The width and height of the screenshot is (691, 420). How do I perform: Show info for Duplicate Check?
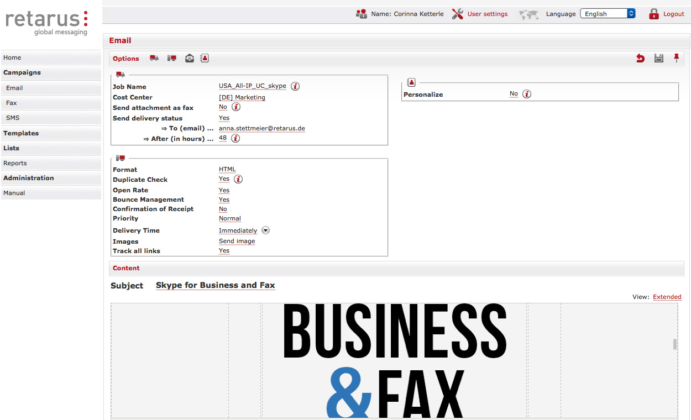238,179
